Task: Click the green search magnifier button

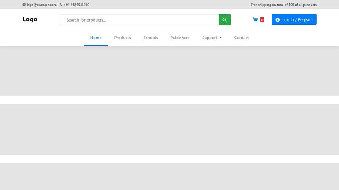Action: click(225, 20)
